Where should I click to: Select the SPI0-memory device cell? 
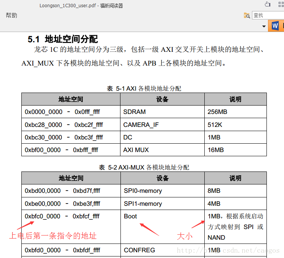[163, 191]
